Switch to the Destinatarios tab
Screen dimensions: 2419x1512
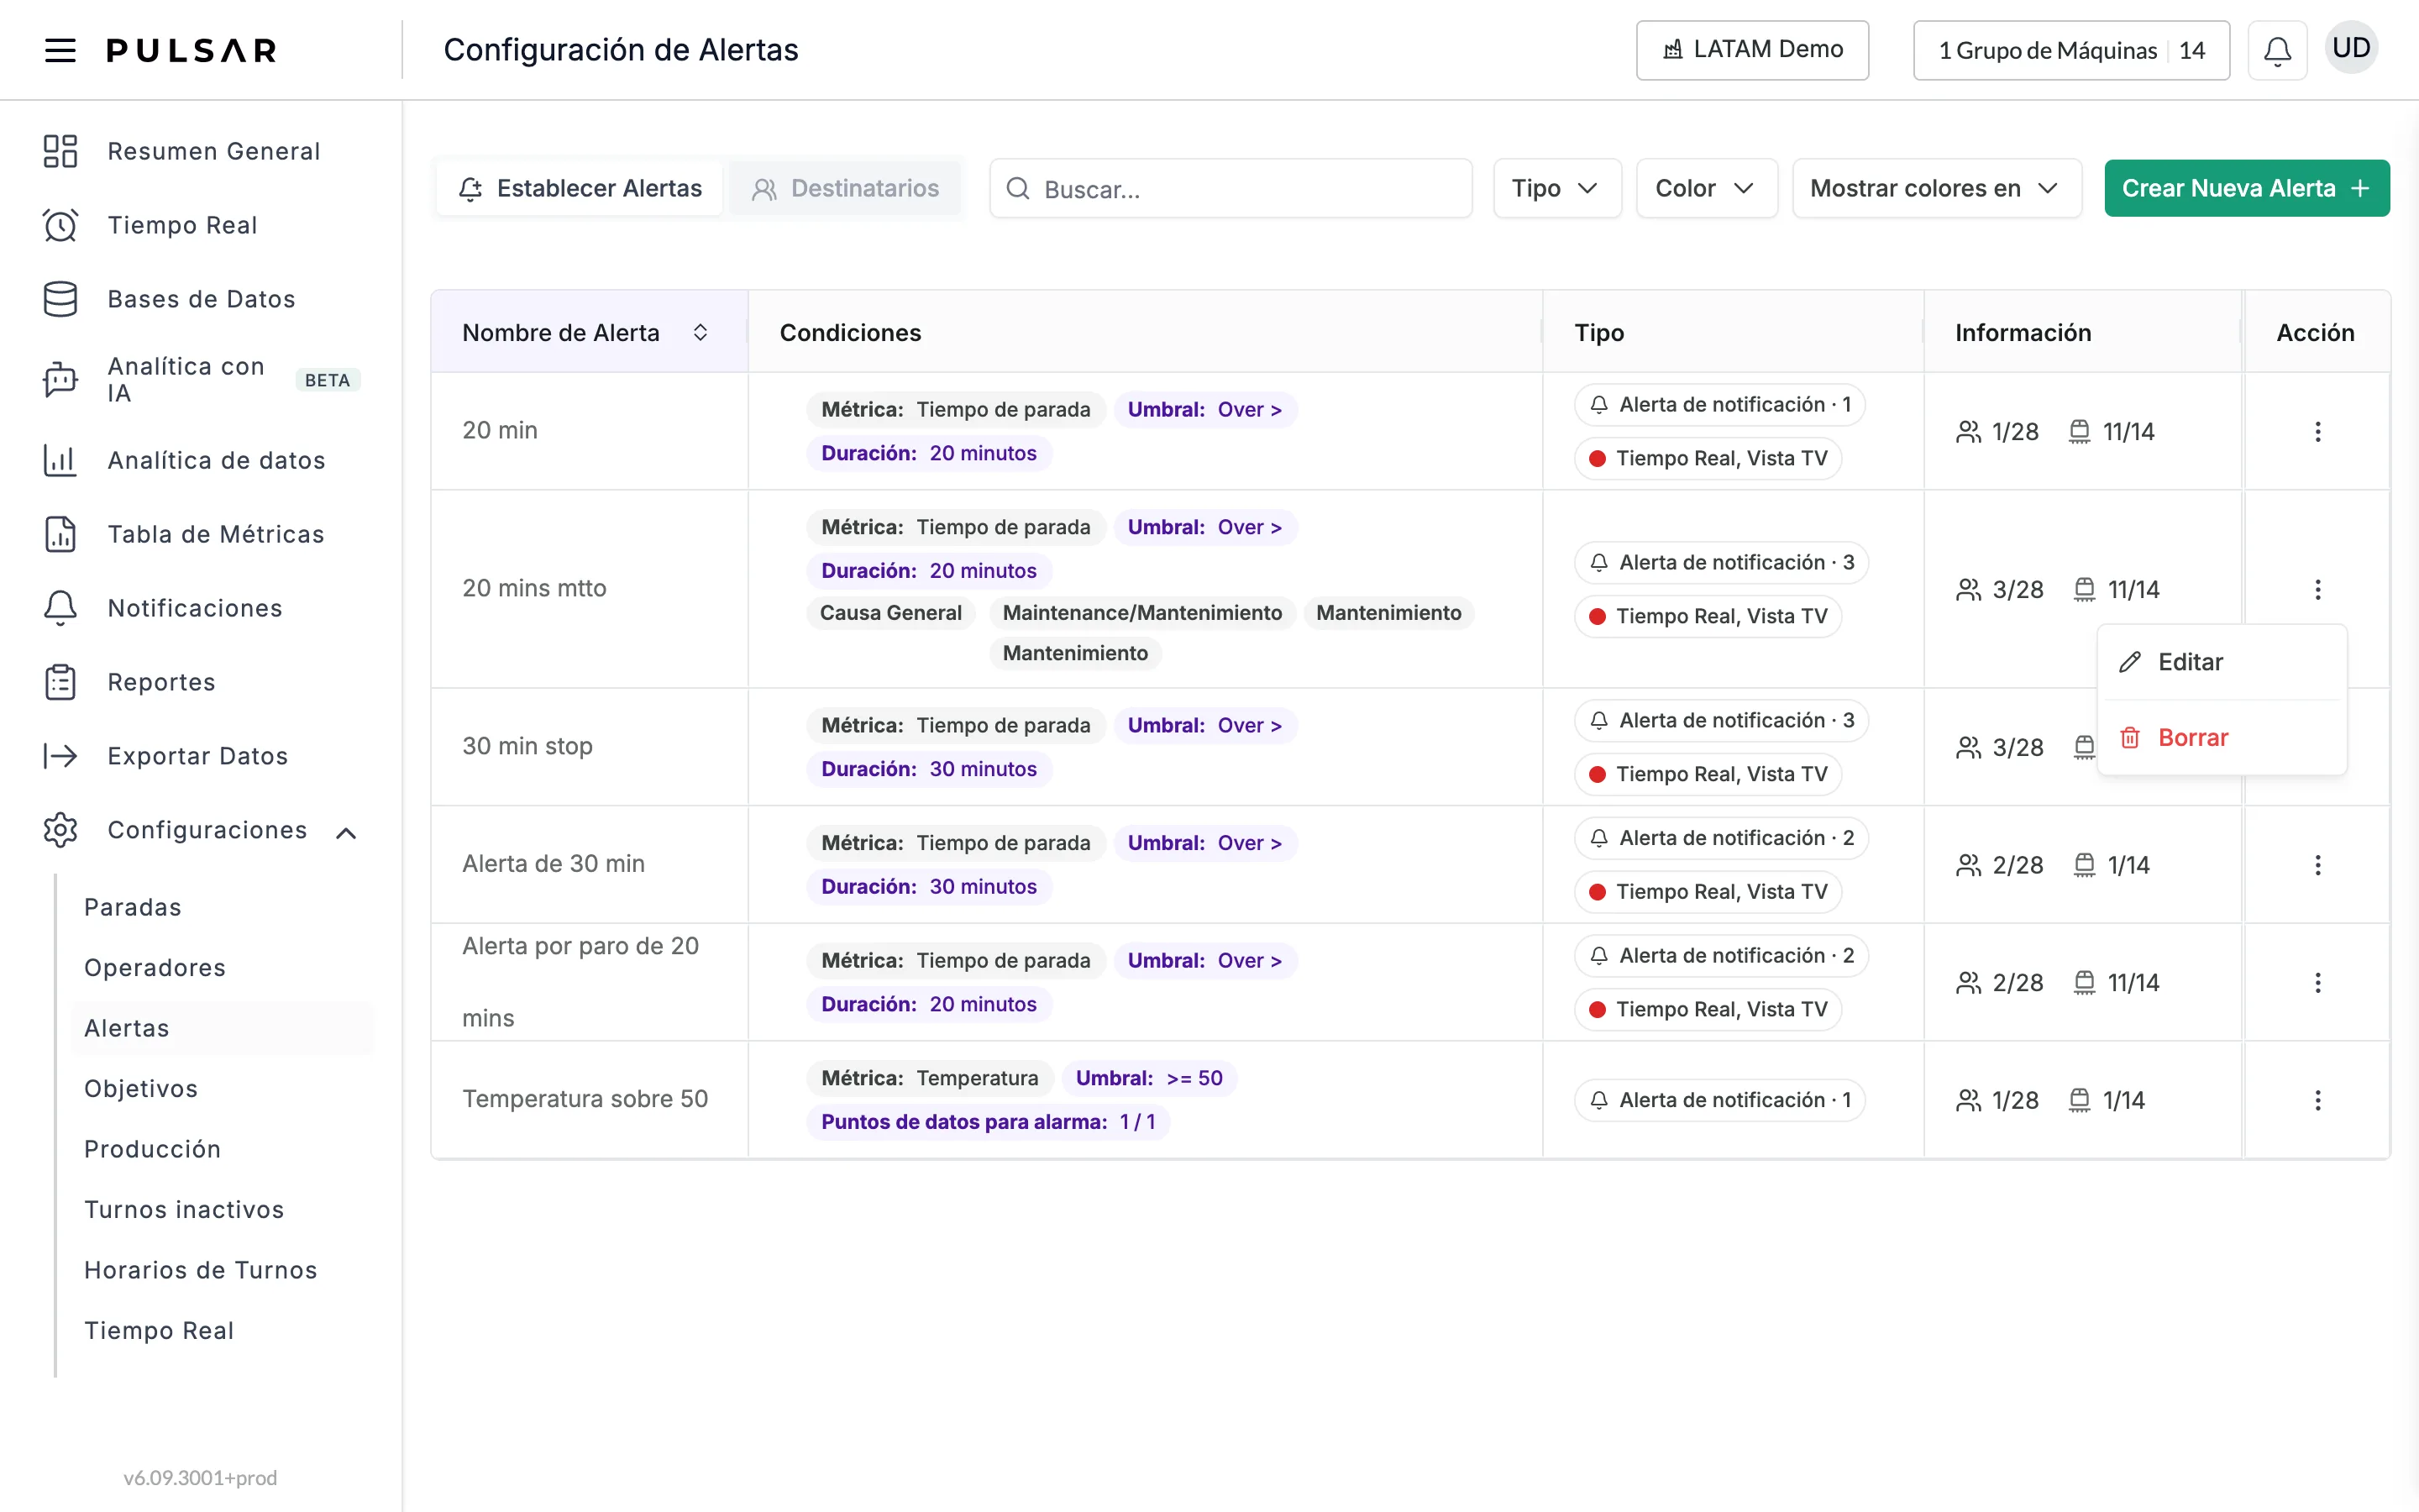coord(845,188)
